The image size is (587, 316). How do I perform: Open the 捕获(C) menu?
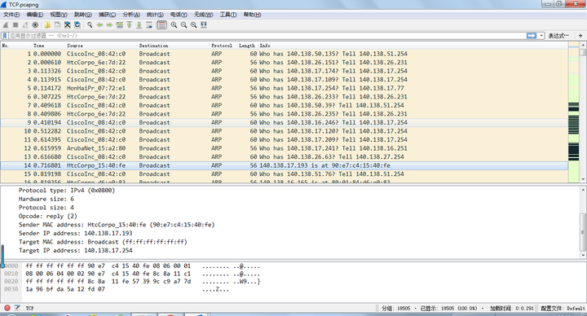pos(107,15)
